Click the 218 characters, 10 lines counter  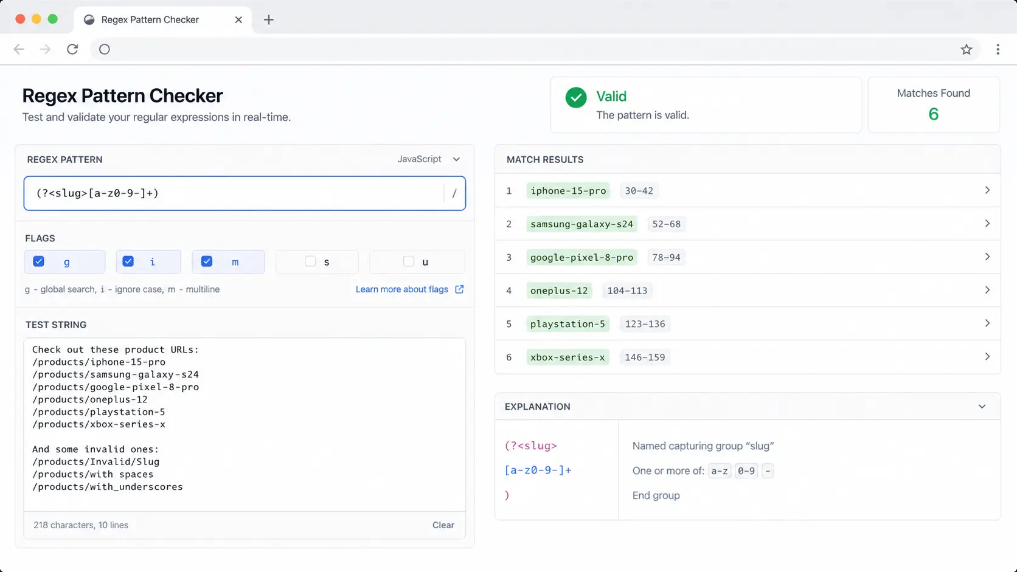[81, 525]
